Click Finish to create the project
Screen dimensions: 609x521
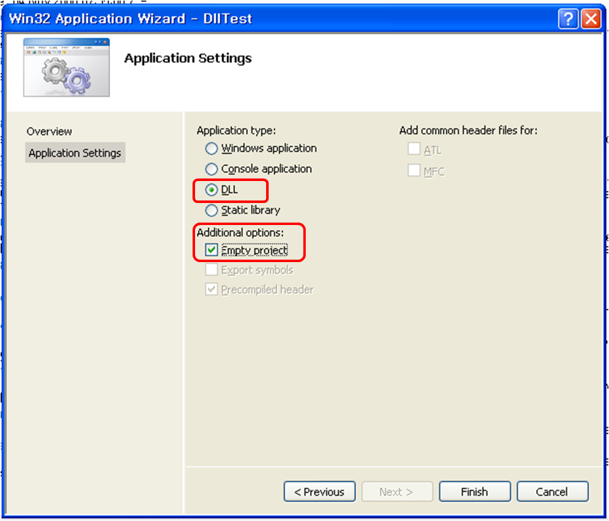[474, 492]
